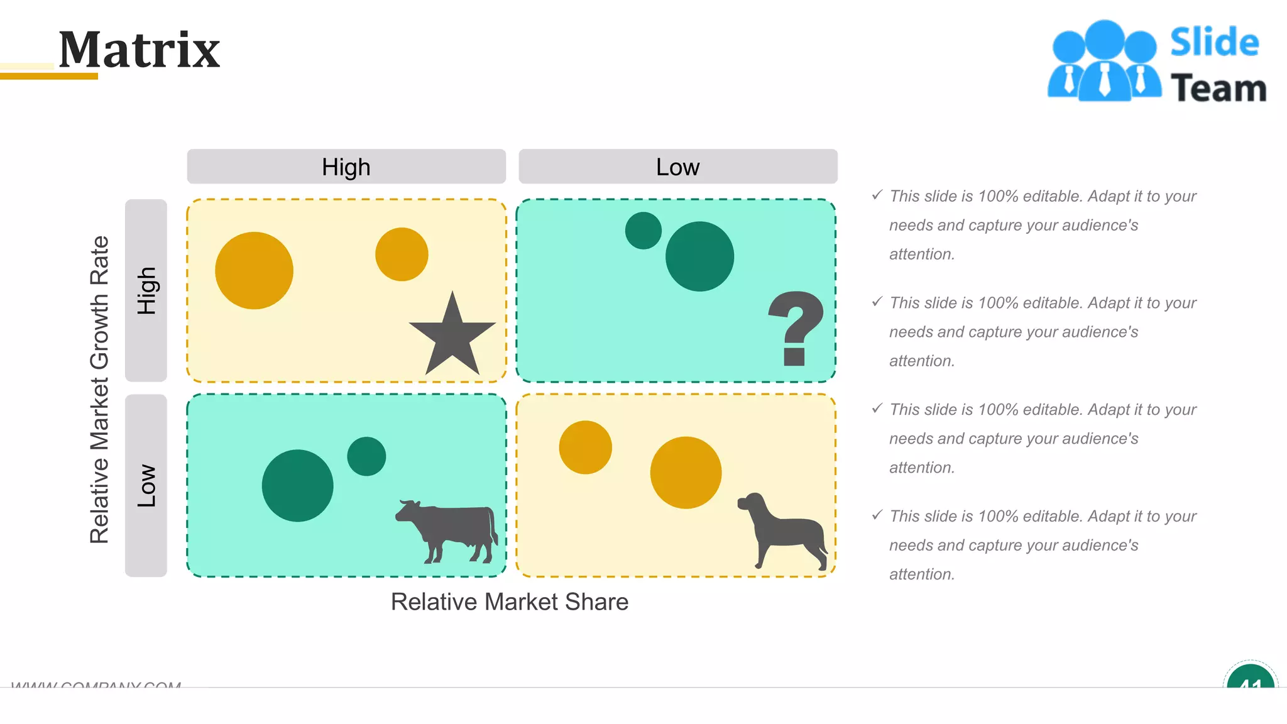Click the Slide Team people logo
The height and width of the screenshot is (724, 1287).
1104,62
